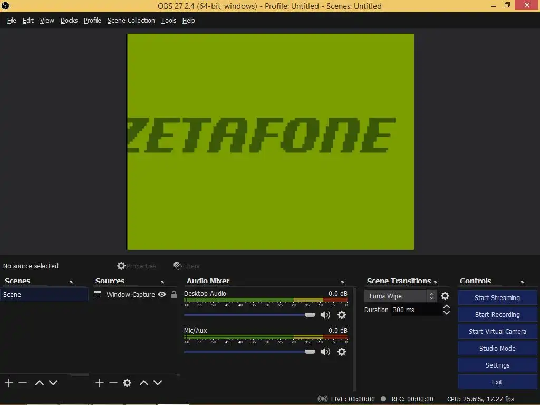Click the LIVE streaming status icon
Image resolution: width=540 pixels, height=405 pixels.
click(322, 399)
